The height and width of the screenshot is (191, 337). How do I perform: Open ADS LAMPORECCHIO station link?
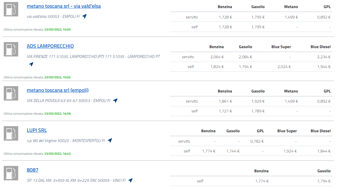click(50, 46)
